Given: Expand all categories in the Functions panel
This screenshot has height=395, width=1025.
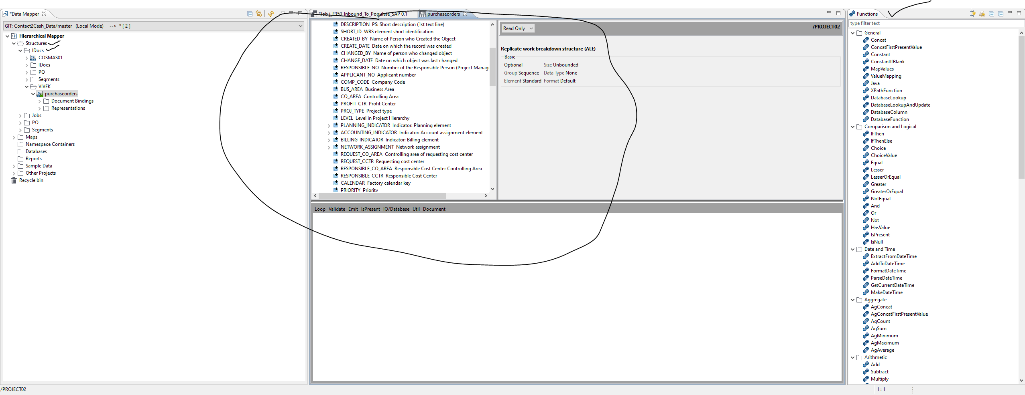Looking at the screenshot, I should coord(991,13).
